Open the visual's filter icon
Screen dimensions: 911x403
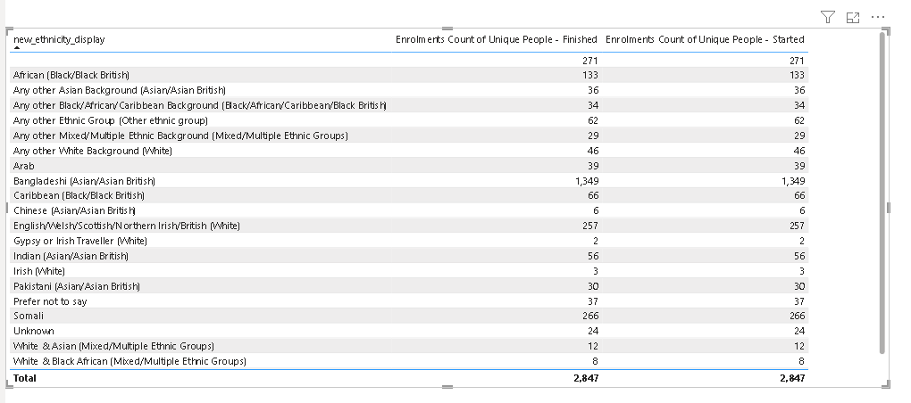tap(828, 18)
